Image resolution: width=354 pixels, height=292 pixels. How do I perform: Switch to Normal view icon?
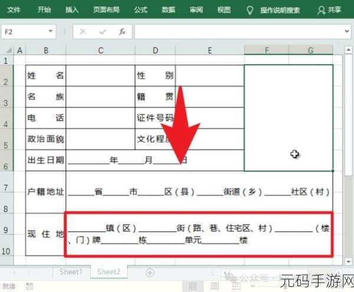point(192,286)
